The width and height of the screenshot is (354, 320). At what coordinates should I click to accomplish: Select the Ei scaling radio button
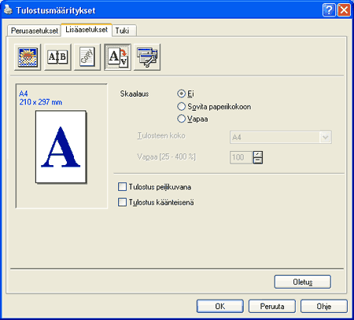(x=181, y=94)
